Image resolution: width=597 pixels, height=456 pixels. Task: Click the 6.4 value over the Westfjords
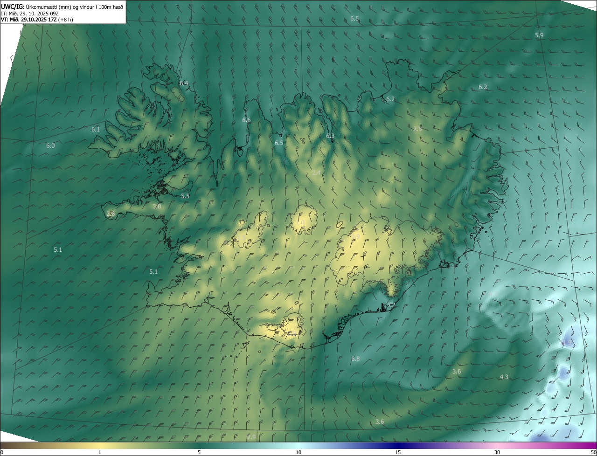pos(184,83)
